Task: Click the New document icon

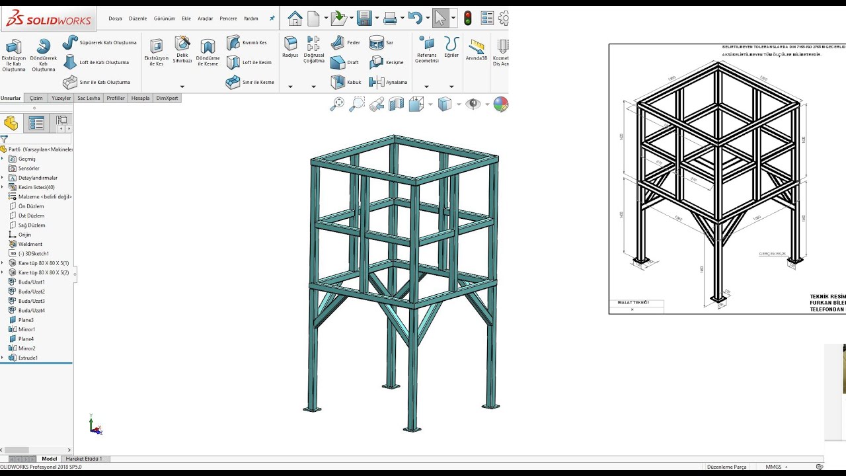Action: pyautogui.click(x=313, y=19)
